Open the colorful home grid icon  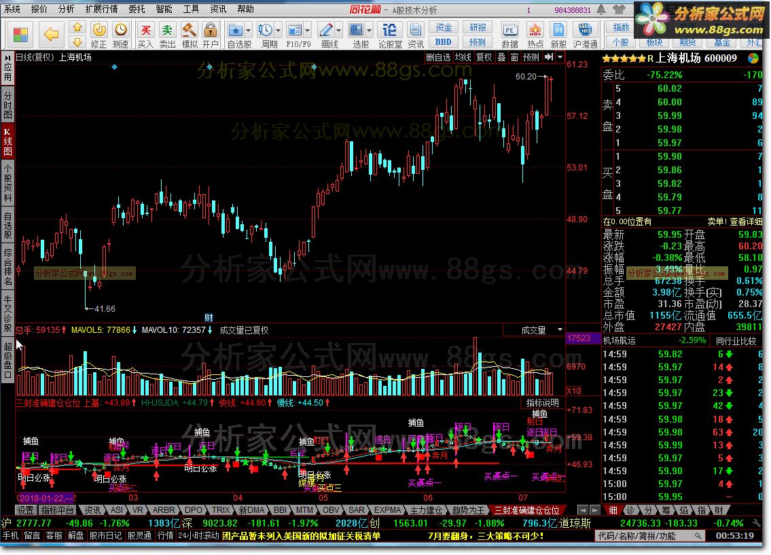point(20,35)
